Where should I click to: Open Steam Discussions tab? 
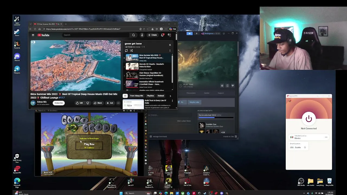pos(191,93)
